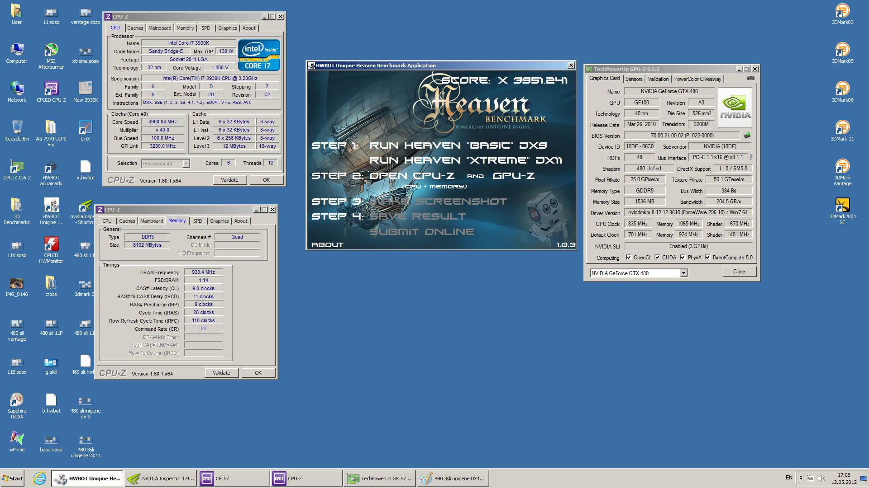Open the 3D Benchmarks folder
The image size is (869, 488).
17,211
